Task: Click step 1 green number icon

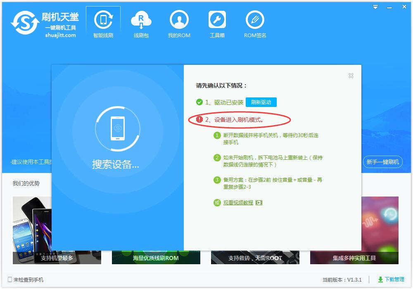Action: click(217, 135)
